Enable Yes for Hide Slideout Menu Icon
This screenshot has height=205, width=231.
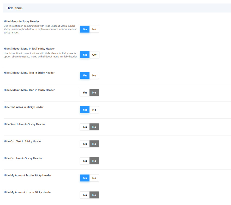pyautogui.click(x=85, y=93)
